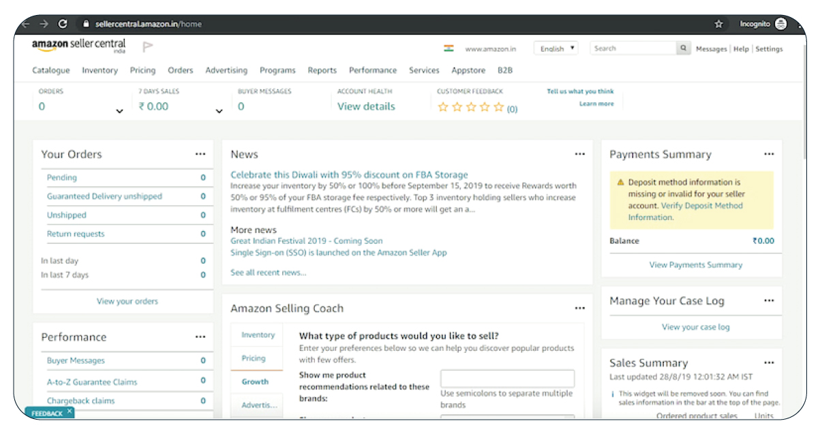Click the search magnifier button

[x=683, y=48]
